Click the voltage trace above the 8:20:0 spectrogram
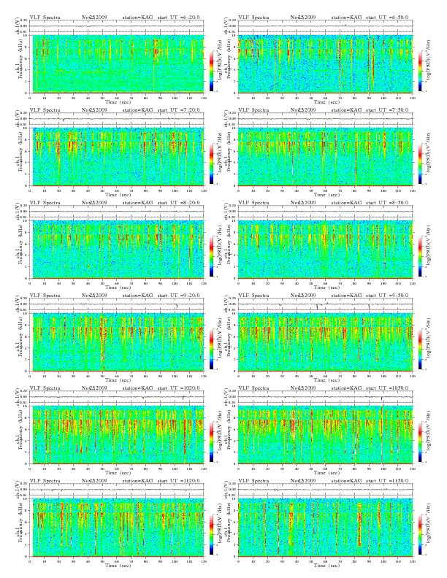This screenshot has width=447, height=578. coord(117,212)
